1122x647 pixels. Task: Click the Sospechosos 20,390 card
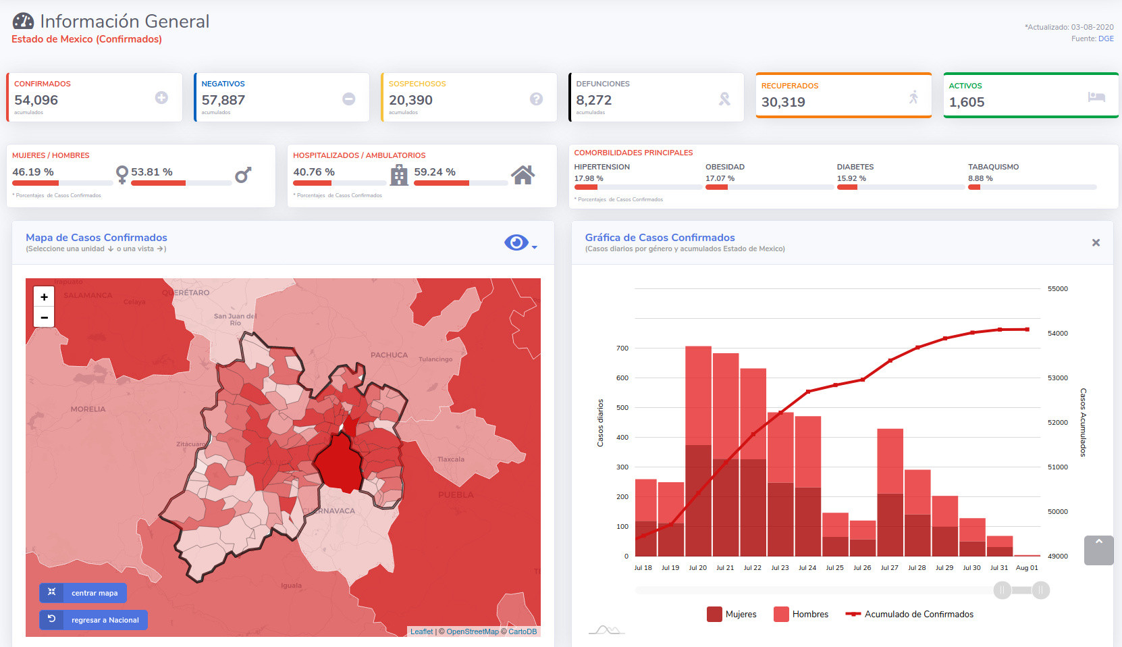tap(469, 97)
